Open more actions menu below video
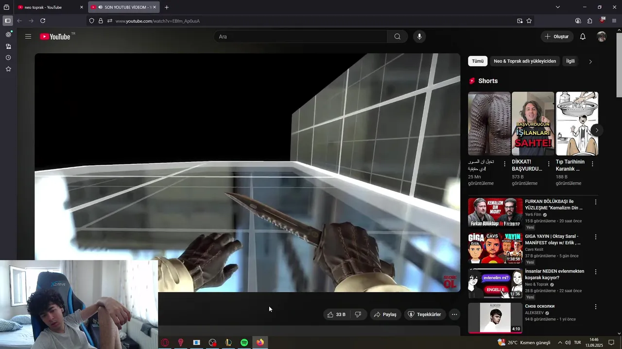622x349 pixels. pos(454,315)
